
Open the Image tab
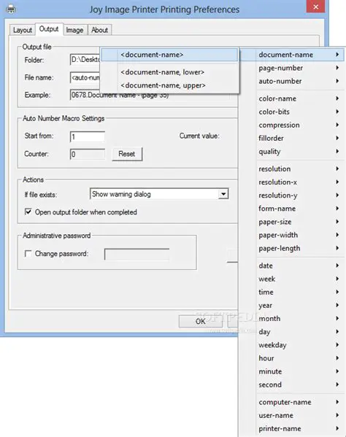coord(74,30)
